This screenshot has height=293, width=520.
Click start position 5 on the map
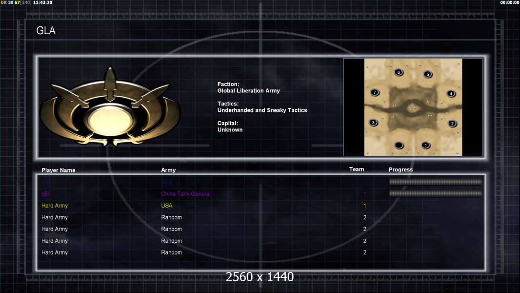(x=428, y=74)
